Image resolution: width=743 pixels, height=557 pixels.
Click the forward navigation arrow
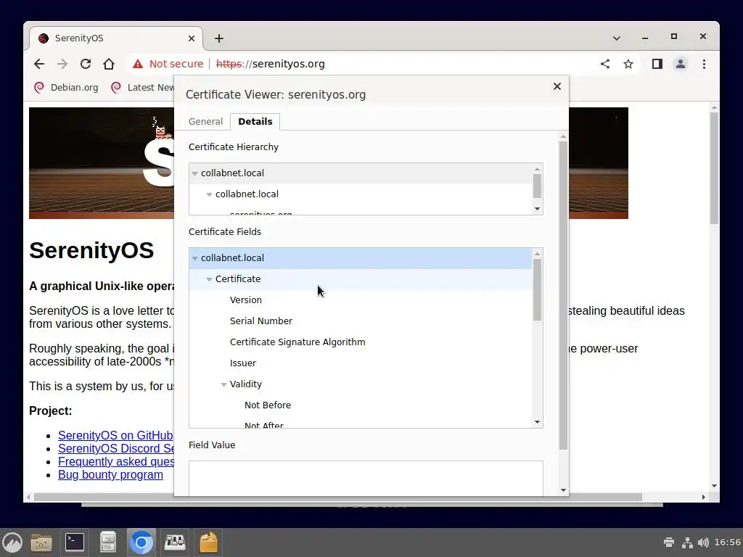coord(62,64)
